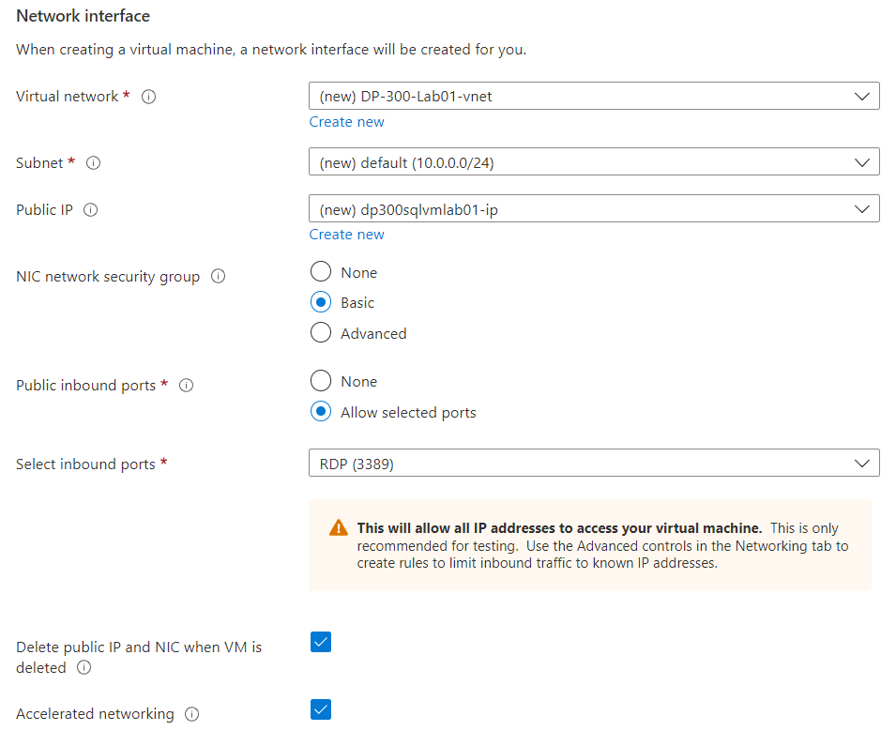Click the orange warning triangle icon

point(339,529)
